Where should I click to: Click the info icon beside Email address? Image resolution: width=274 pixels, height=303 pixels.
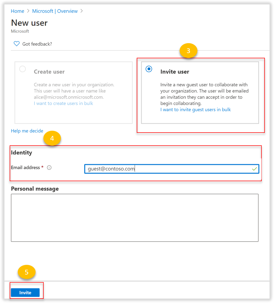[49, 168]
